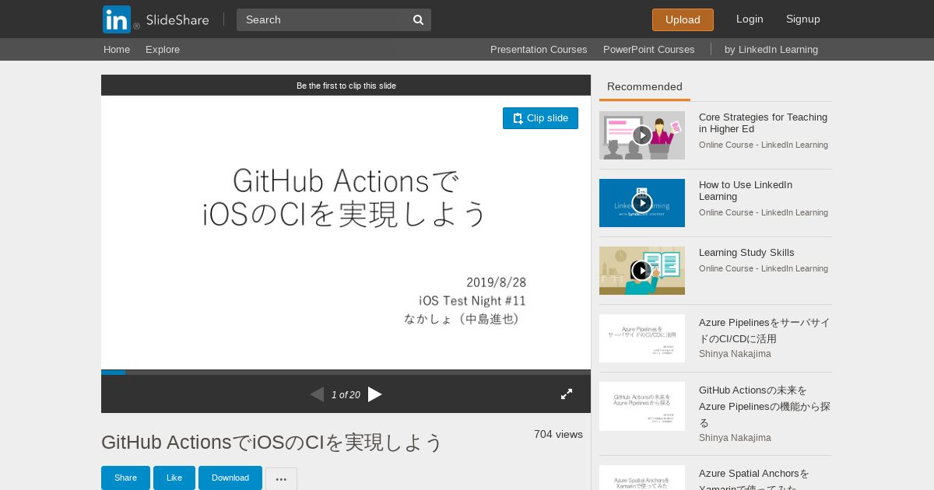Image resolution: width=934 pixels, height=490 pixels.
Task: Click the search magnifier icon
Action: [x=418, y=19]
